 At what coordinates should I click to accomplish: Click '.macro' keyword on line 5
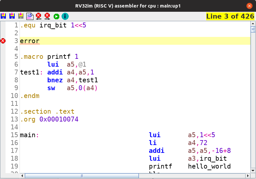pyautogui.click(x=32, y=57)
